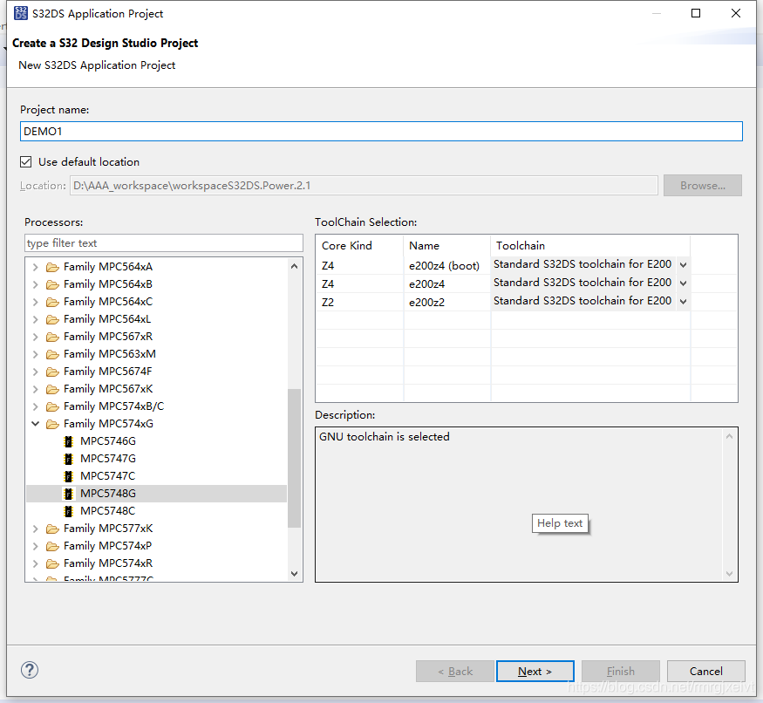
Task: Expand the Family MPC564xA tree node
Action: pos(35,267)
